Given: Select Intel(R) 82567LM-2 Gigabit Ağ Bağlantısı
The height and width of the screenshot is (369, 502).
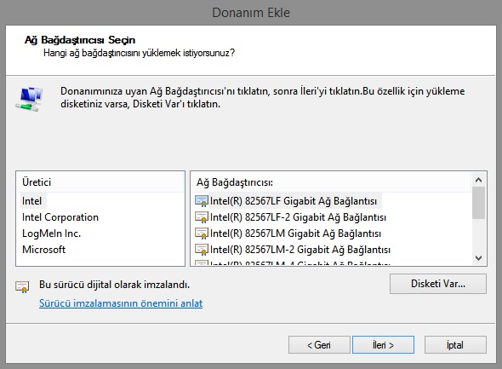Looking at the screenshot, I should 300,250.
